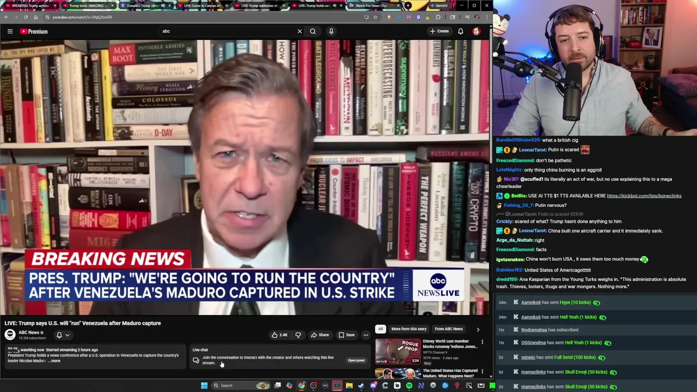
Task: Open Windows Start menu
Action: click(x=204, y=385)
